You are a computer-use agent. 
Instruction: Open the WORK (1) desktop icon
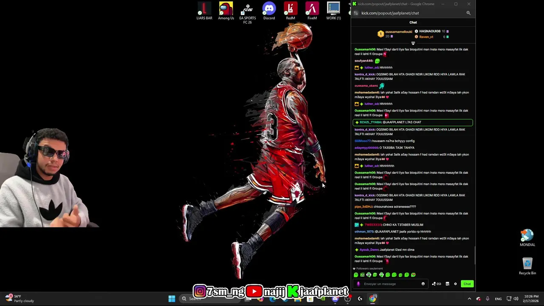point(334,11)
